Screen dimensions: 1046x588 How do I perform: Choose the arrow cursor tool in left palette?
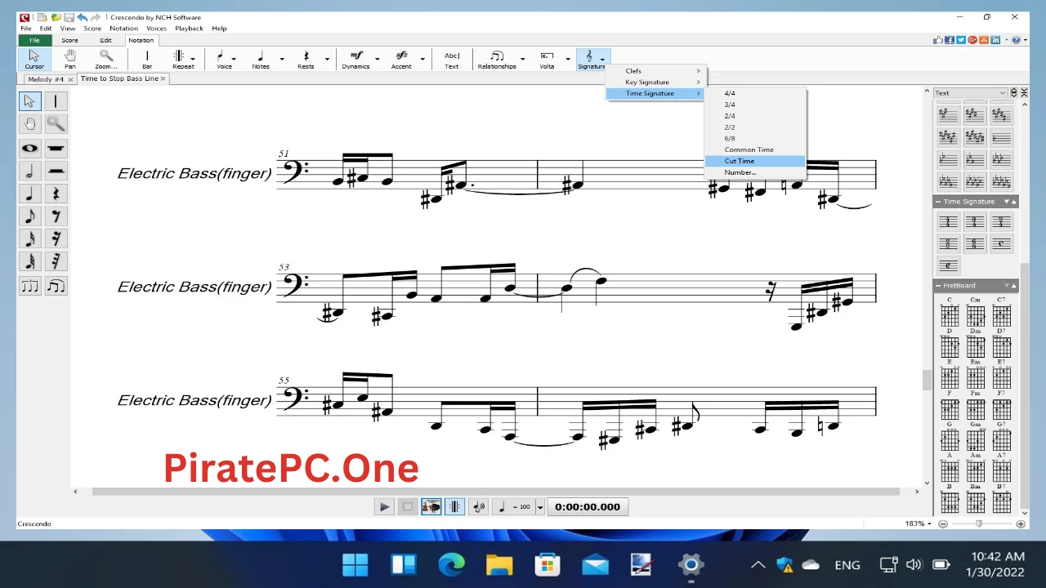pos(30,101)
